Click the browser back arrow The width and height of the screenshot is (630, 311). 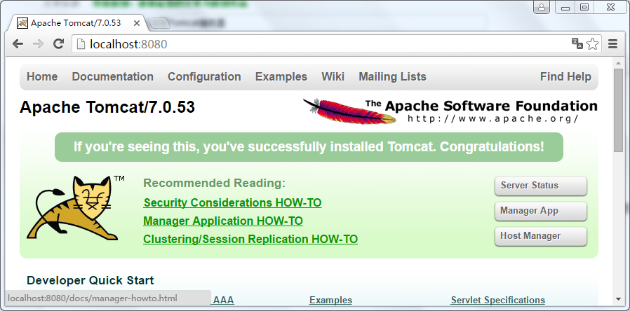coord(18,43)
